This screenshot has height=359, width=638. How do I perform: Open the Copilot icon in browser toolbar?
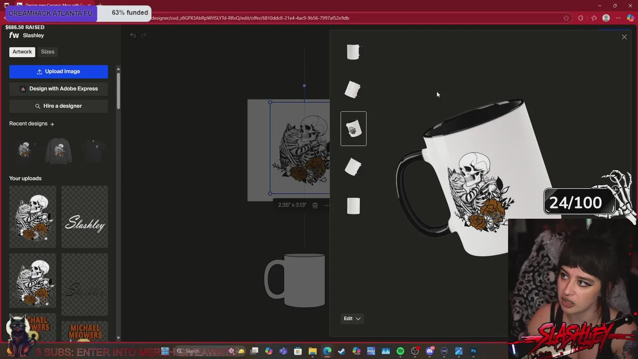[631, 18]
